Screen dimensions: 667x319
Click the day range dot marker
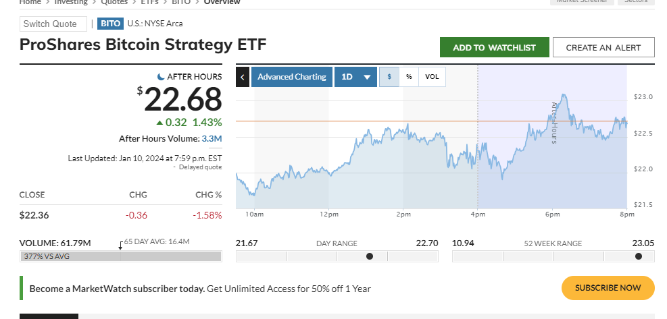coord(369,256)
